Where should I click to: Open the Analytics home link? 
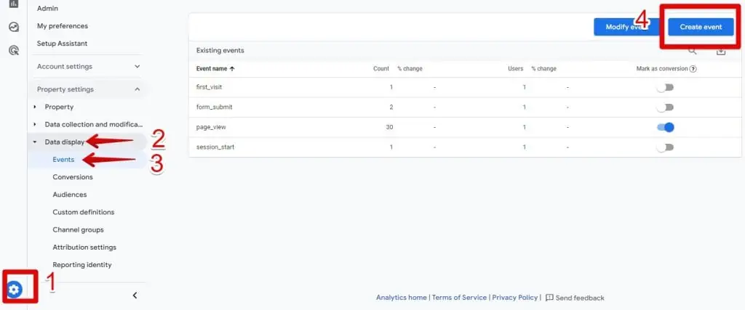(402, 298)
